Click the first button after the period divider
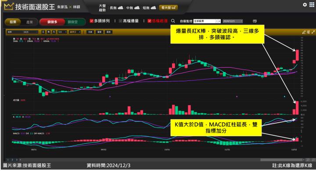This screenshot has width=316, height=171. coord(90,32)
